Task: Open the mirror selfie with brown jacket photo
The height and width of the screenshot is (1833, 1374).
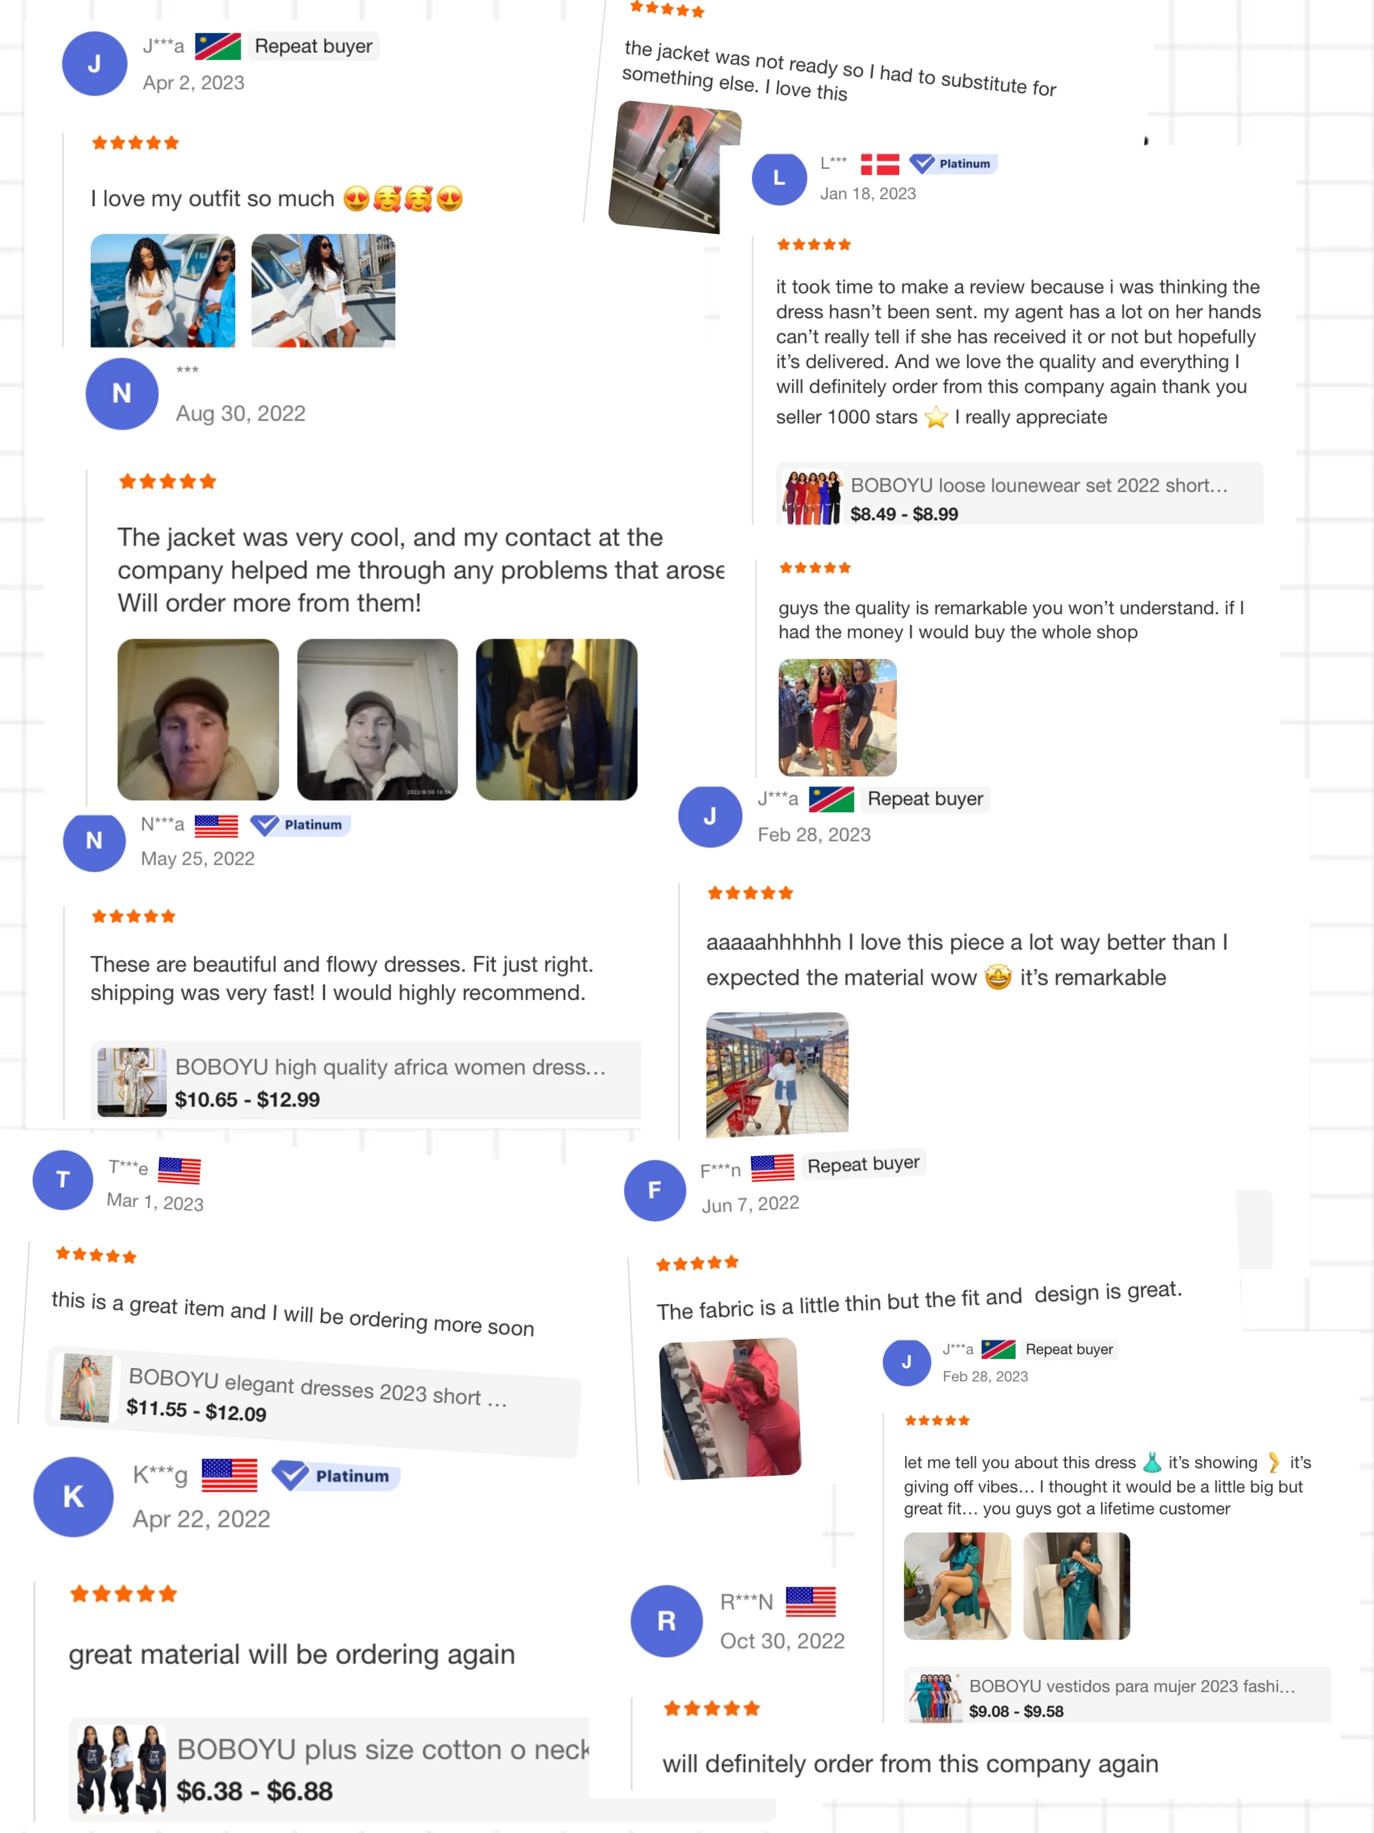Action: pyautogui.click(x=557, y=719)
